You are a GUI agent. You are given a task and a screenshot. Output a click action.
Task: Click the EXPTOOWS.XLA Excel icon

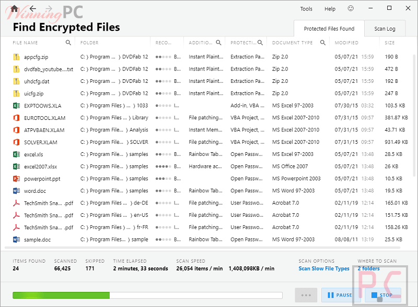(16, 106)
